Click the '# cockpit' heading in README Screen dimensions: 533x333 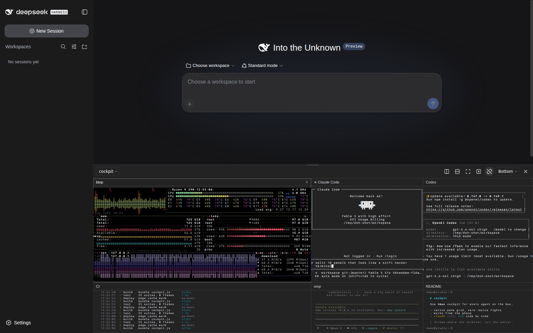(x=438, y=298)
